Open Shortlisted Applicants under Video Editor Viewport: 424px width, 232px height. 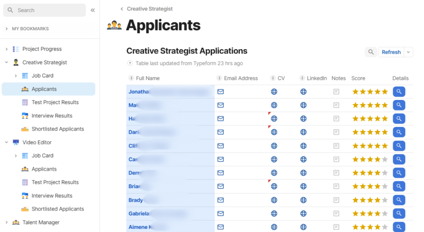click(58, 209)
